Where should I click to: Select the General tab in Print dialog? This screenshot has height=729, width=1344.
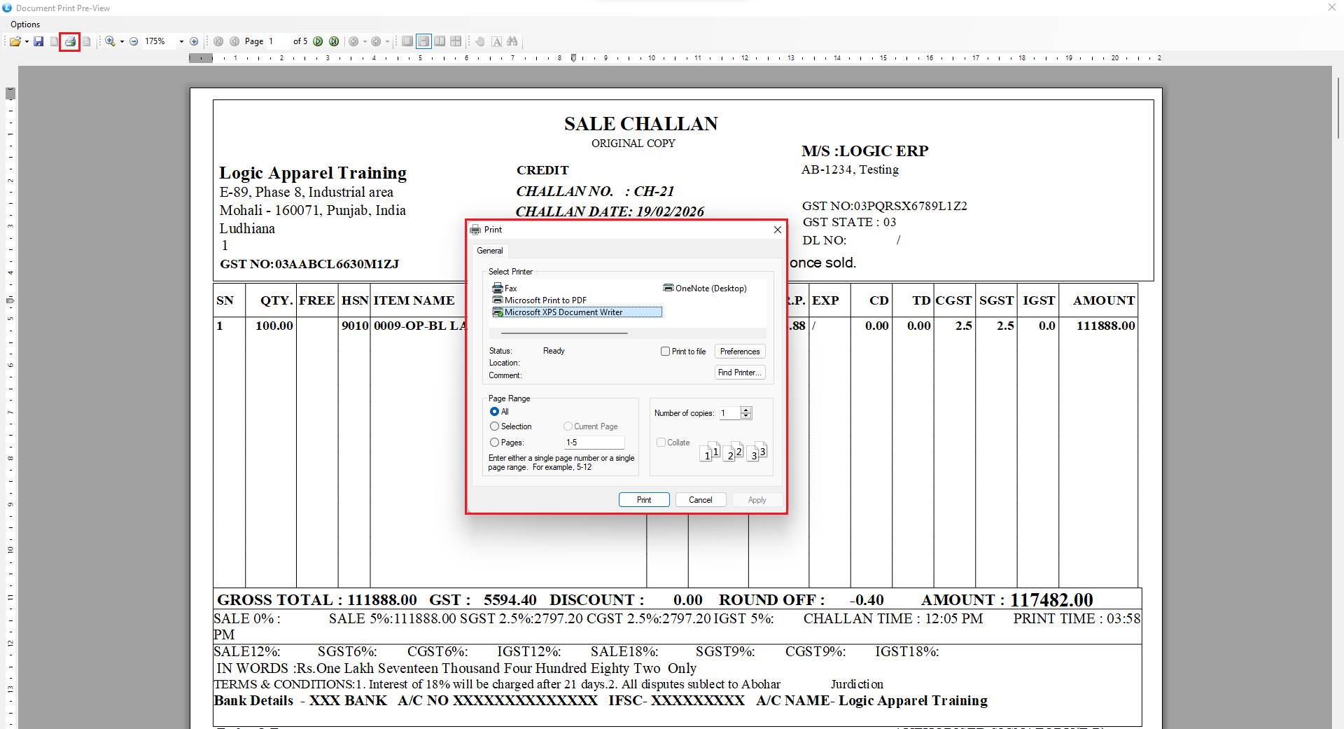tap(490, 251)
